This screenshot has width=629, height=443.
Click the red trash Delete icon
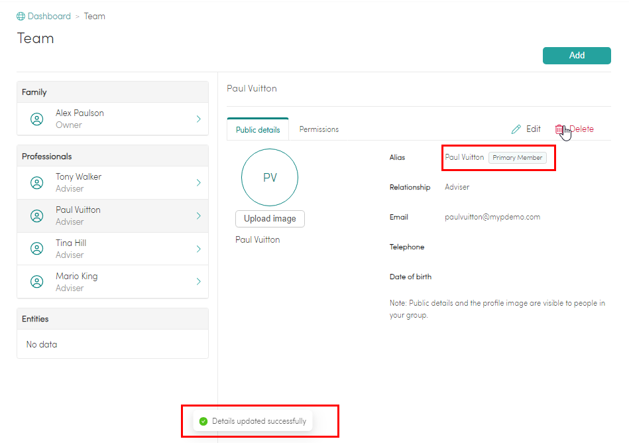559,129
